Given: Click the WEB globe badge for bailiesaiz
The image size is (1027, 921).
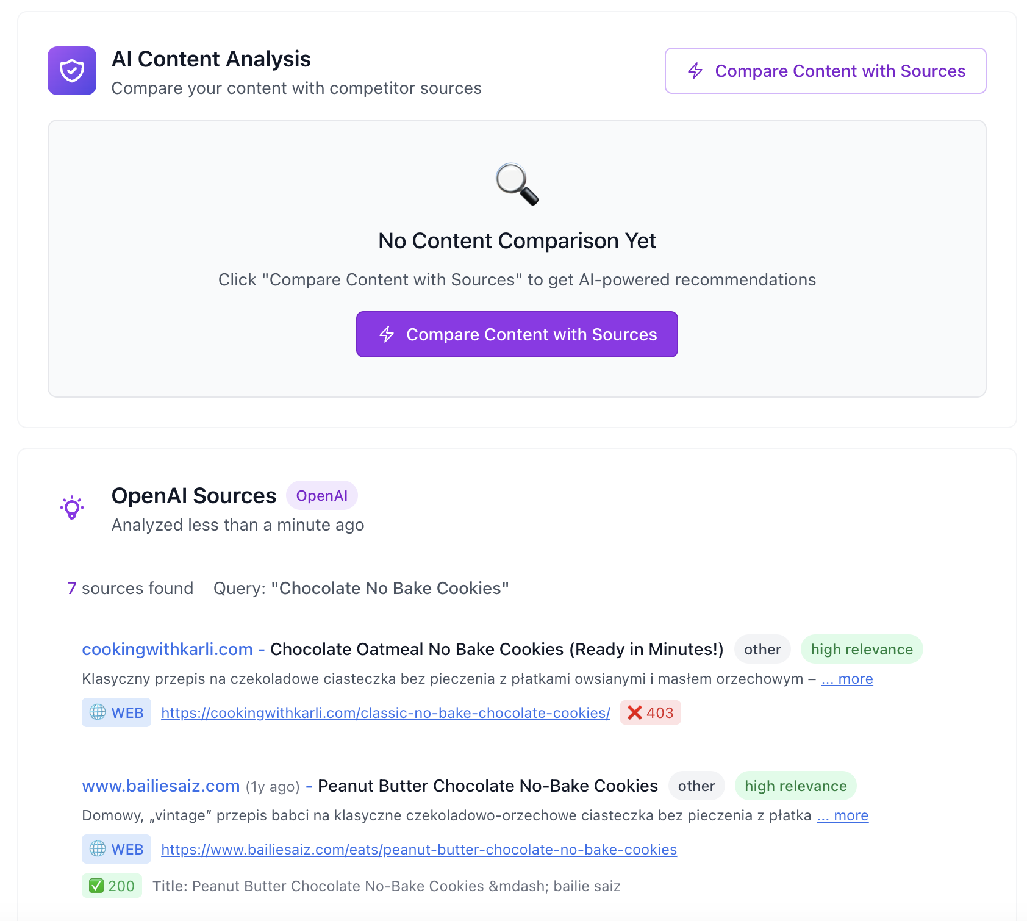Looking at the screenshot, I should pos(116,849).
